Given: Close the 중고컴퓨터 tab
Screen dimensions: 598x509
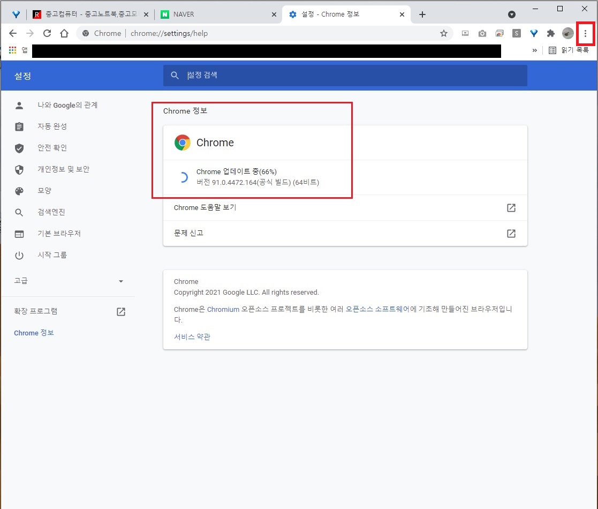Looking at the screenshot, I should point(146,14).
